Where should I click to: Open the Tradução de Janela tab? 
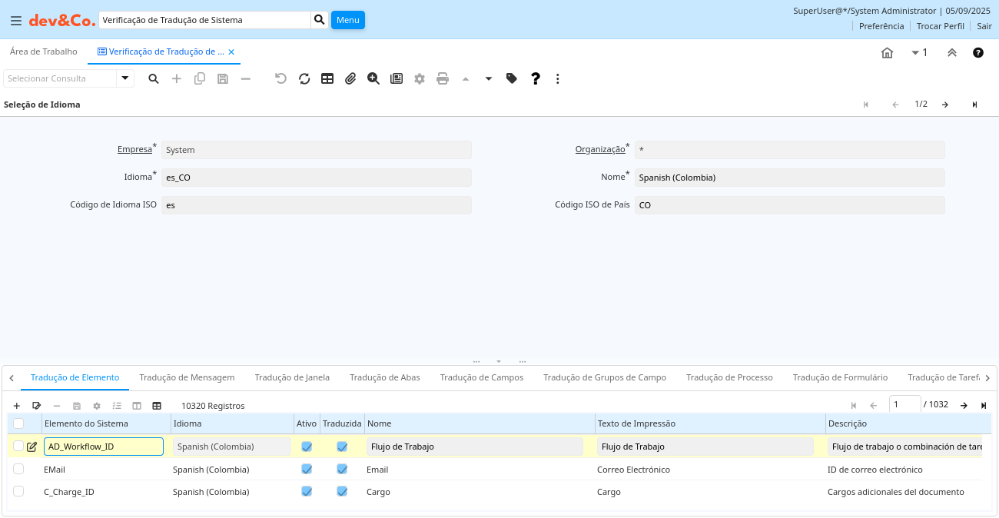[x=292, y=377]
